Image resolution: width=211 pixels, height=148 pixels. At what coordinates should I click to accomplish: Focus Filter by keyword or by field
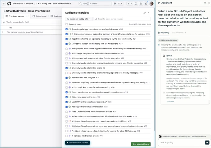pos(32,22)
